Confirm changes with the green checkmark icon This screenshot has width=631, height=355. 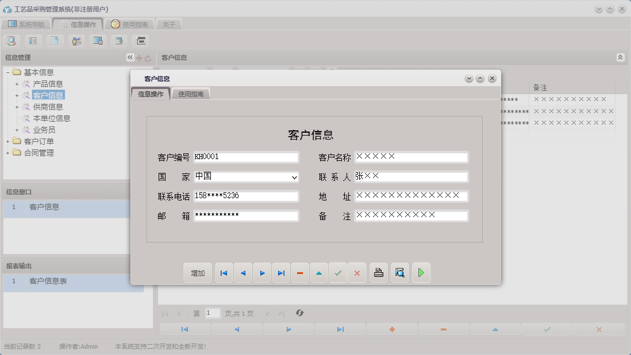tap(338, 273)
